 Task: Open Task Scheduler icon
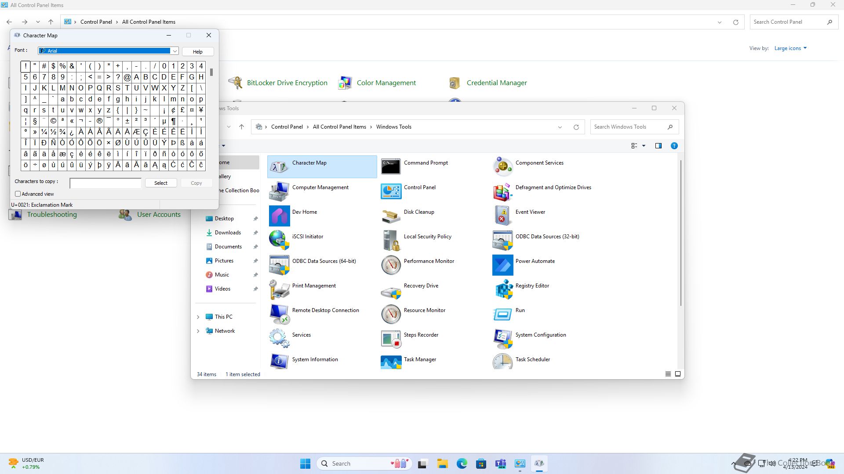[502, 362]
